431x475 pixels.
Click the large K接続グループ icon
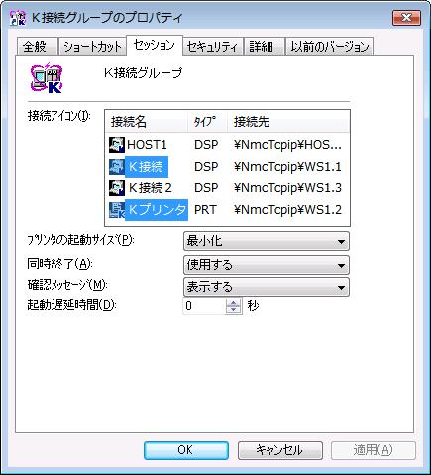[47, 77]
